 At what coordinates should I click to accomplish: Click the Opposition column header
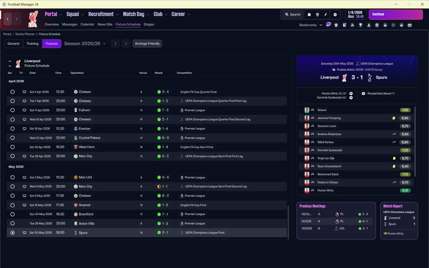[x=77, y=73]
